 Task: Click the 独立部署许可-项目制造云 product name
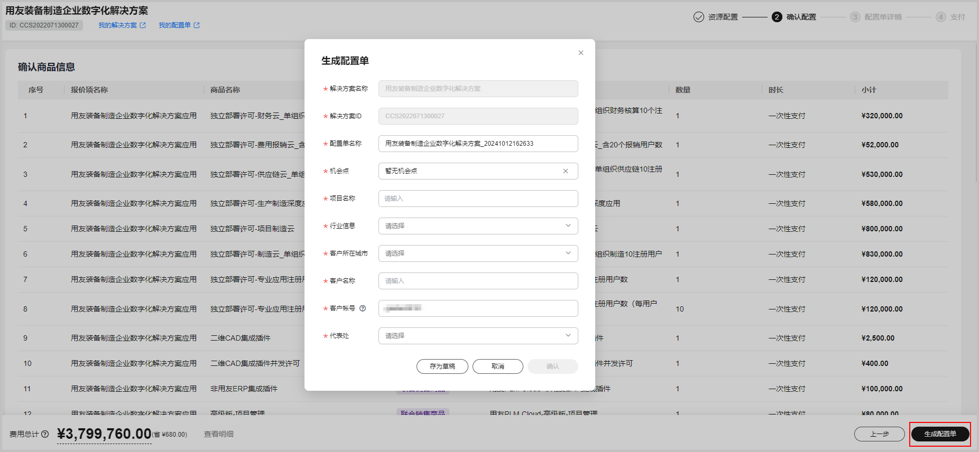pos(253,229)
